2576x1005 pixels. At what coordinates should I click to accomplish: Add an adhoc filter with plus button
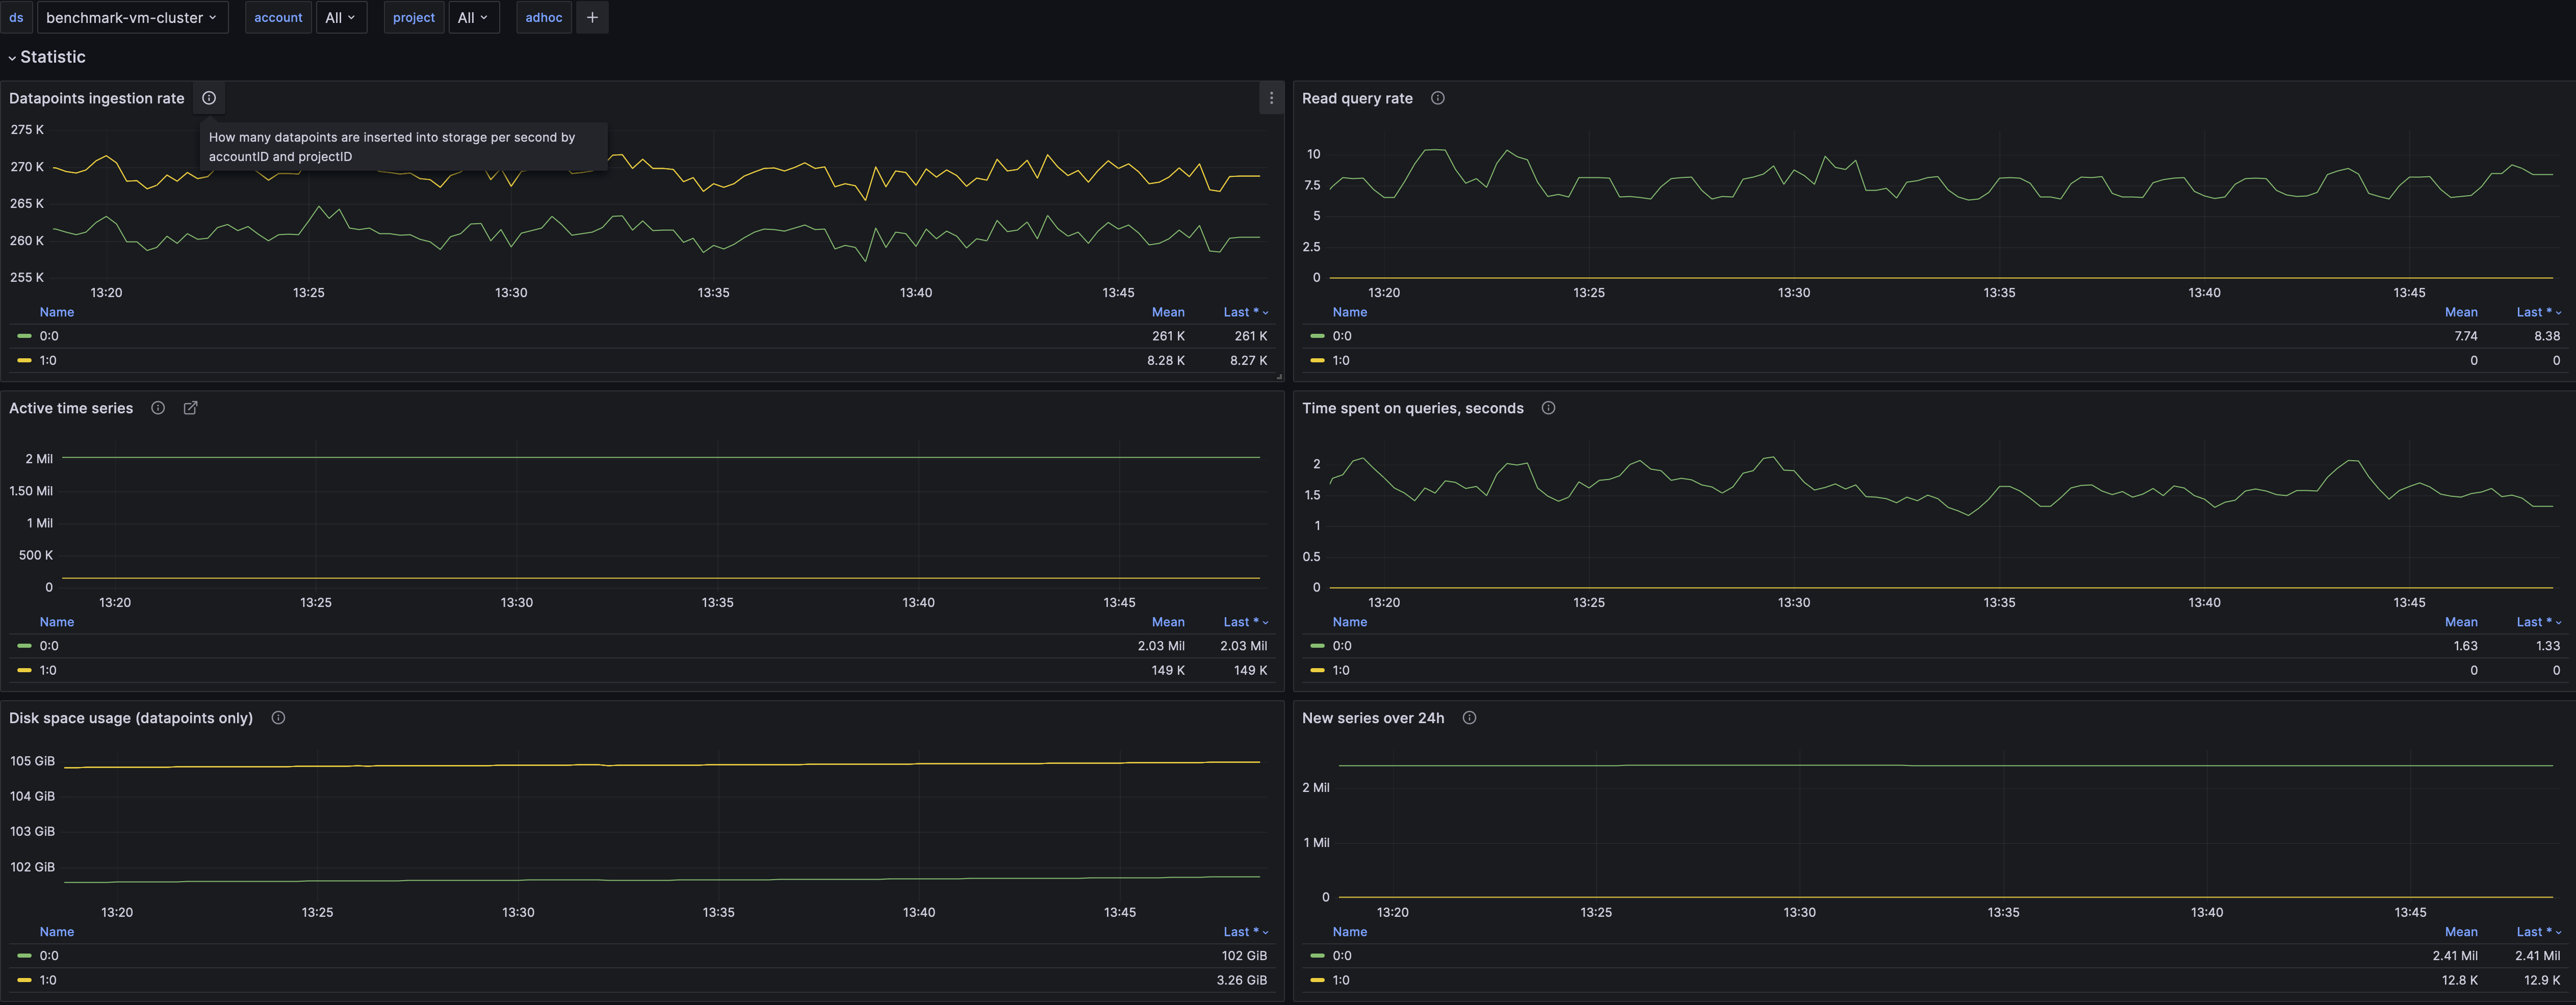(x=592, y=17)
